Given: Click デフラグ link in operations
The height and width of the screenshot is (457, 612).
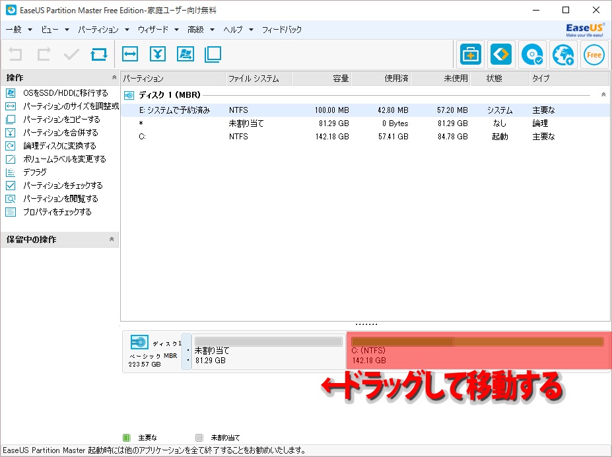Looking at the screenshot, I should (x=35, y=172).
